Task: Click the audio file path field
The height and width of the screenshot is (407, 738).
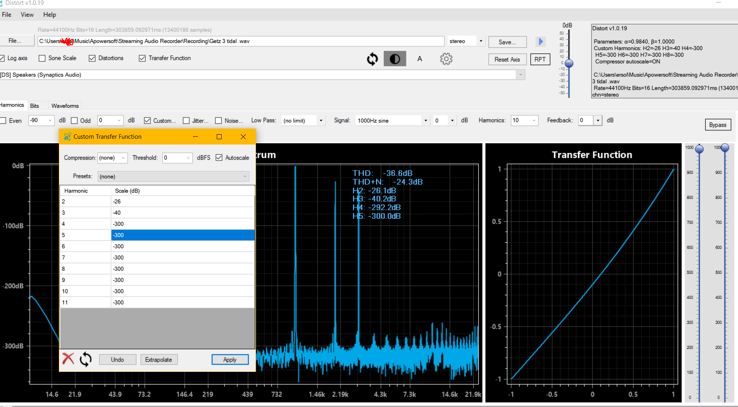Action: coord(241,41)
